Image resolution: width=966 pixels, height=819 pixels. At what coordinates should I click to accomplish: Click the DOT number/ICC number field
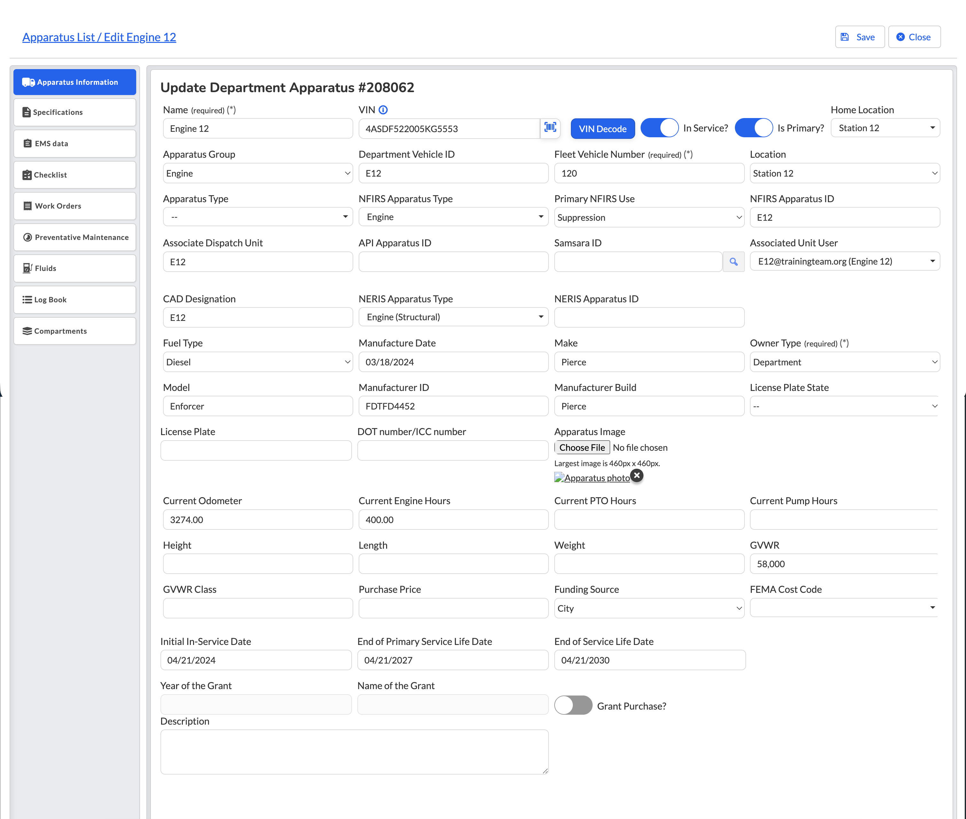(x=453, y=450)
